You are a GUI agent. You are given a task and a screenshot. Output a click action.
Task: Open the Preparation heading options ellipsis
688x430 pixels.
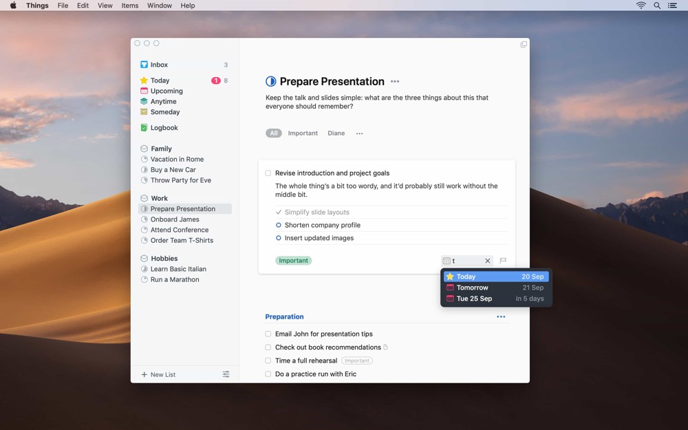501,316
